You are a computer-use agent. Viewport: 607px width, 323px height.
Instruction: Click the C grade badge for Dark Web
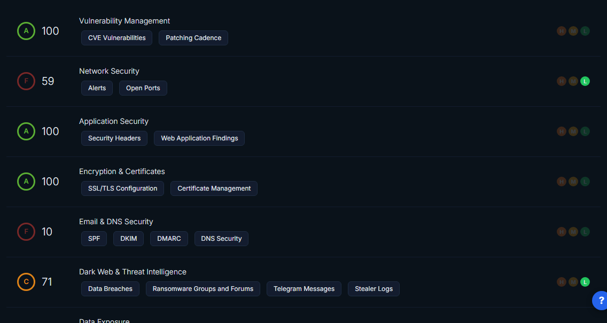[x=26, y=282]
